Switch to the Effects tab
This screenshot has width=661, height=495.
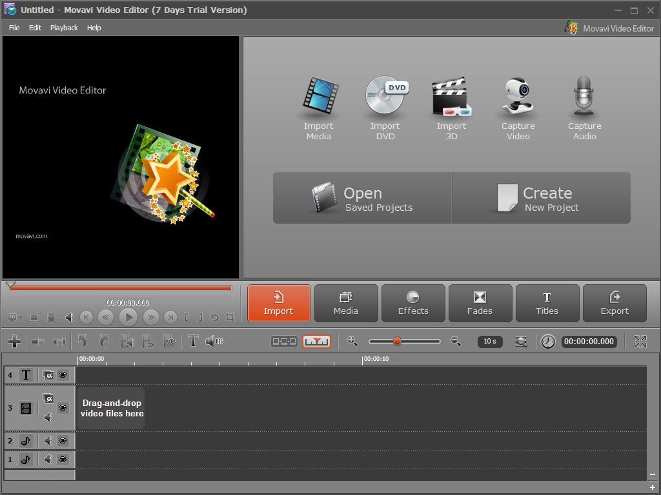413,303
